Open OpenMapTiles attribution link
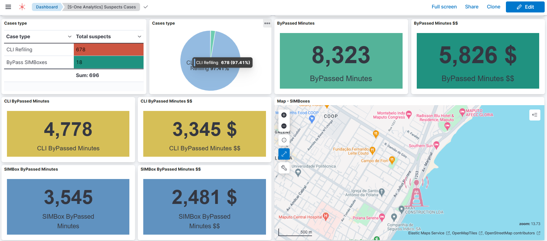The image size is (547, 241). (x=467, y=233)
